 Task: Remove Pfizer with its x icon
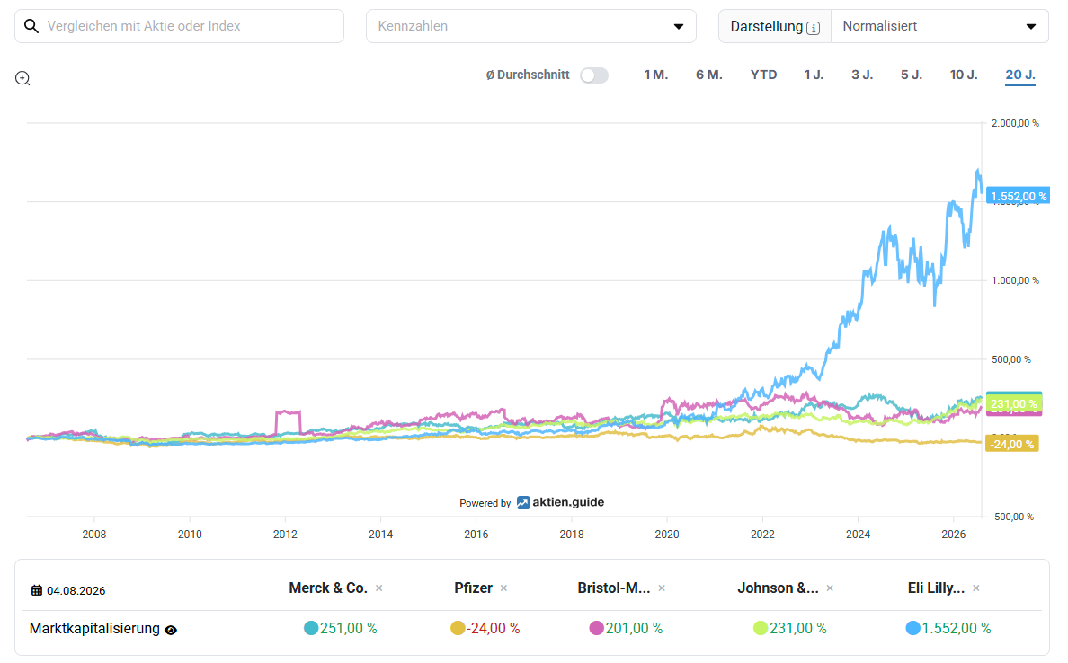504,588
